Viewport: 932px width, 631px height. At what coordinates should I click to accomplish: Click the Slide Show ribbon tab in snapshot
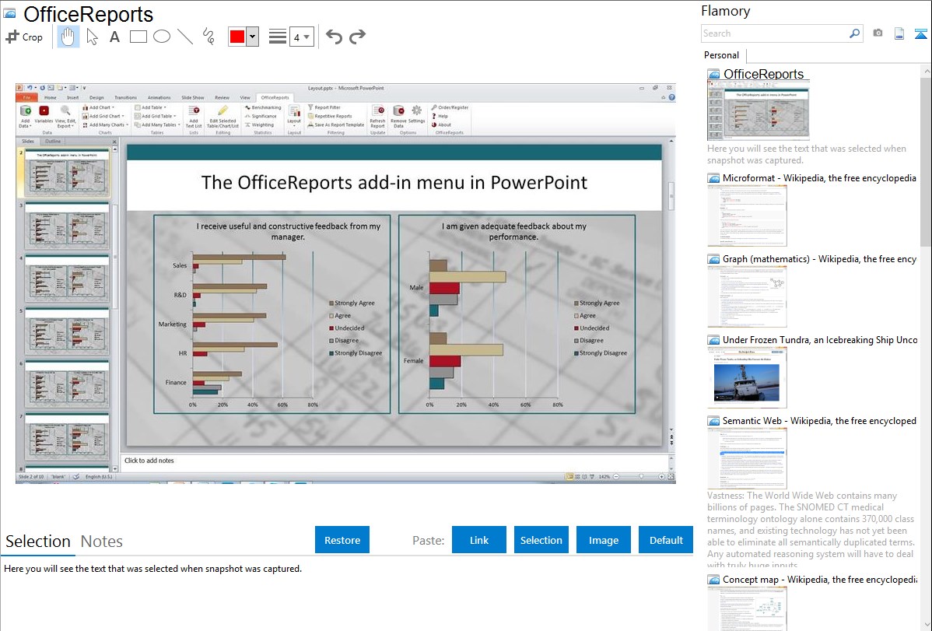click(x=193, y=97)
